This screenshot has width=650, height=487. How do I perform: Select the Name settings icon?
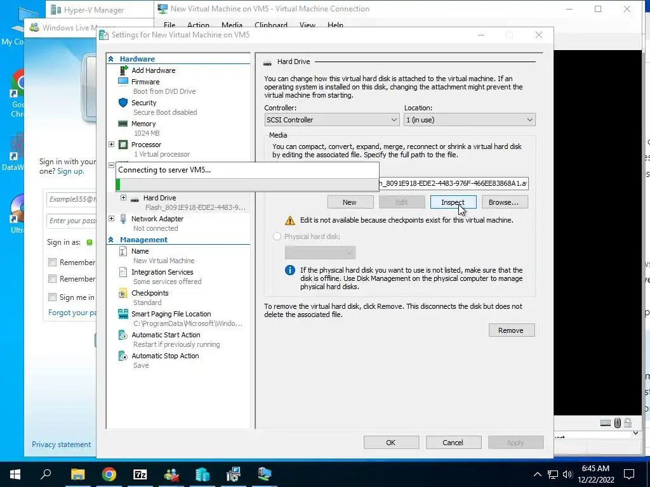[x=123, y=251]
